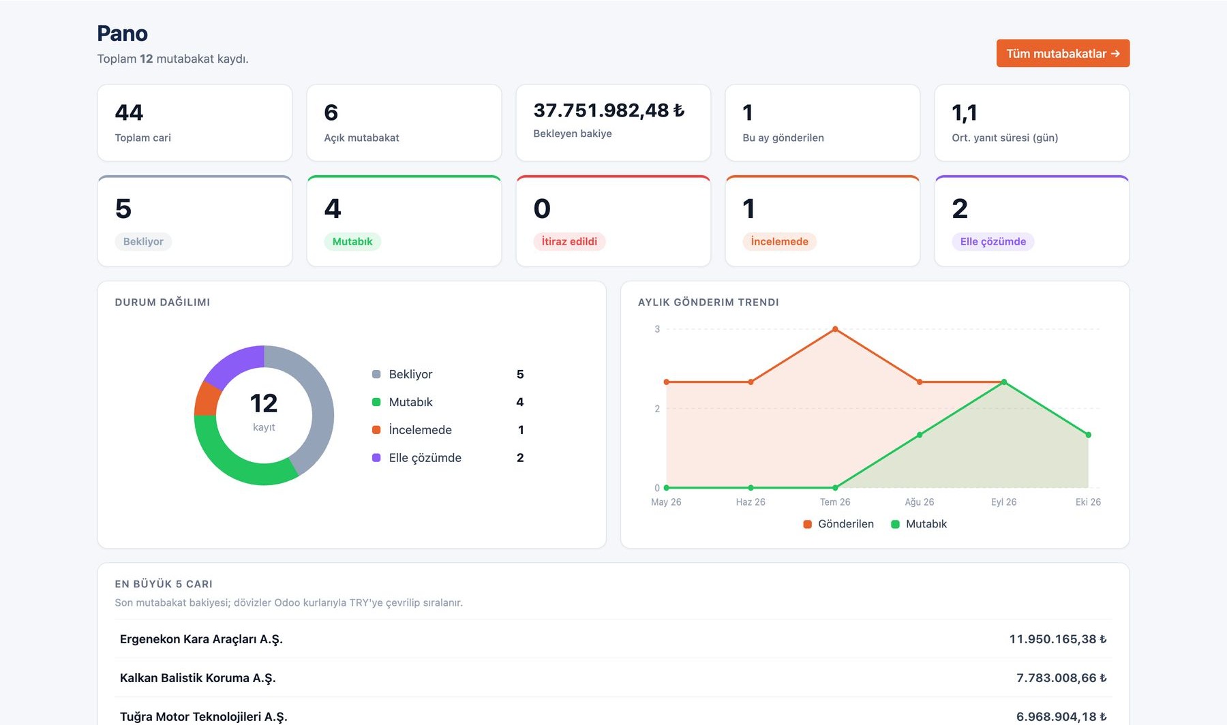1227x725 pixels.
Task: Click the Mutabık data point at Ağu 26
Action: [x=920, y=435]
